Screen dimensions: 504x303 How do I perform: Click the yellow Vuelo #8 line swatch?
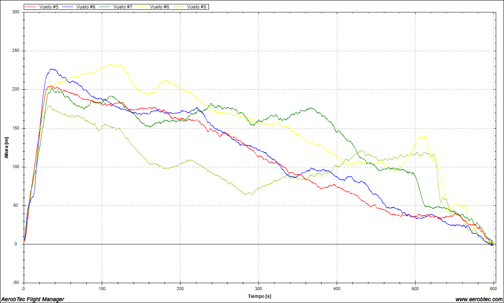[x=141, y=7]
